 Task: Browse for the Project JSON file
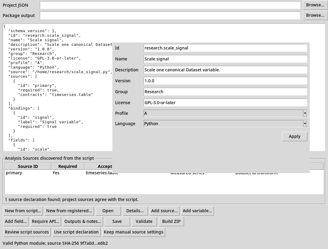pos(315,5)
